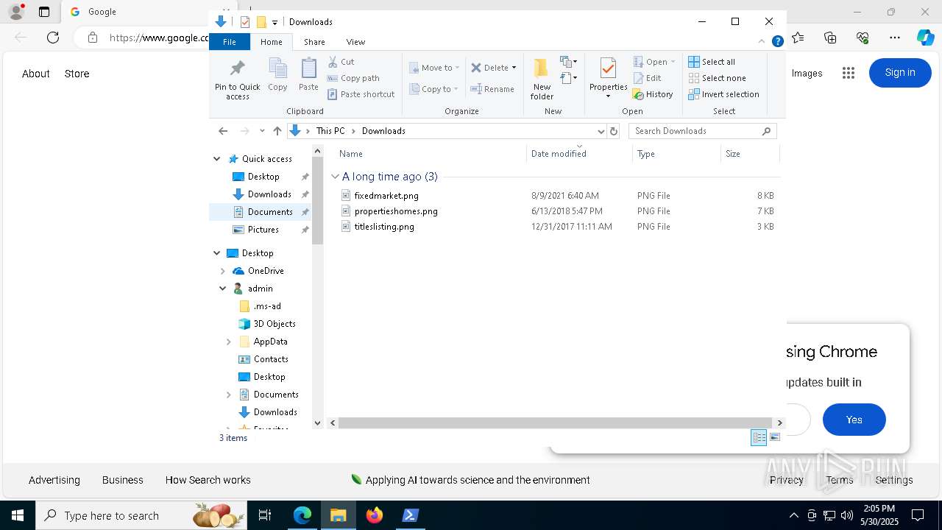Viewport: 942px width, 530px height.
Task: Refresh the Downloads folder view
Action: [x=614, y=131]
